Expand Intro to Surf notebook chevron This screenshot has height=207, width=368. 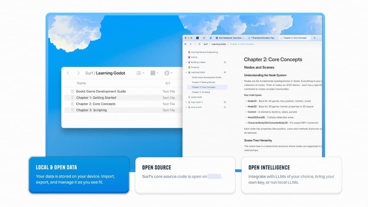[x=186, y=107]
